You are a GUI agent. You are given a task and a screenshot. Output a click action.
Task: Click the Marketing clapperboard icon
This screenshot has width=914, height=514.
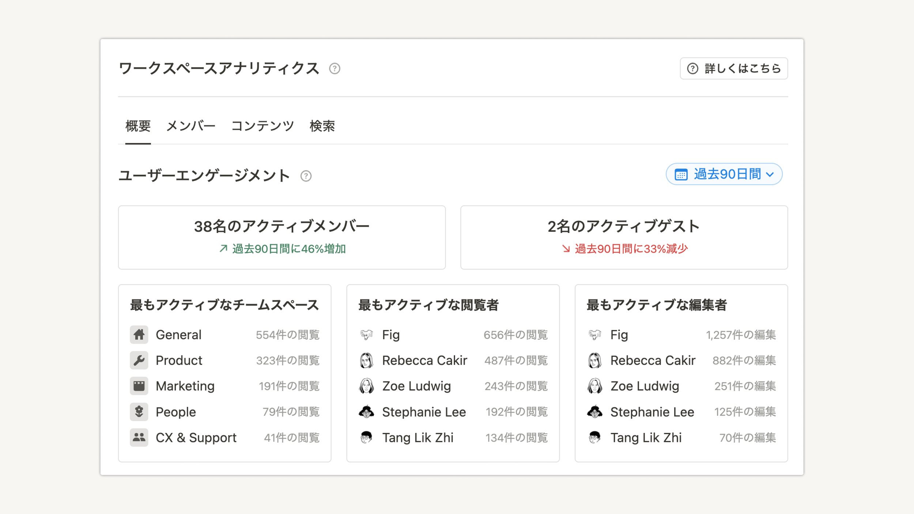[139, 386]
